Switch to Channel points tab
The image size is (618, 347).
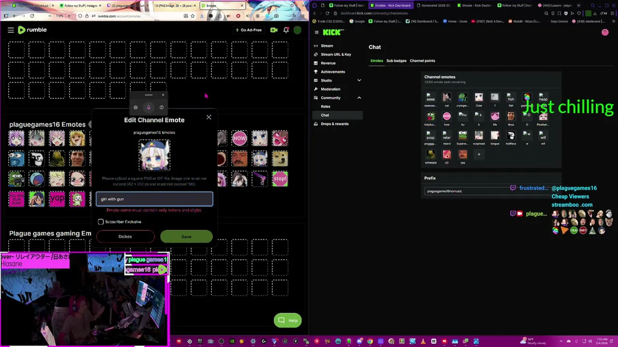point(422,61)
